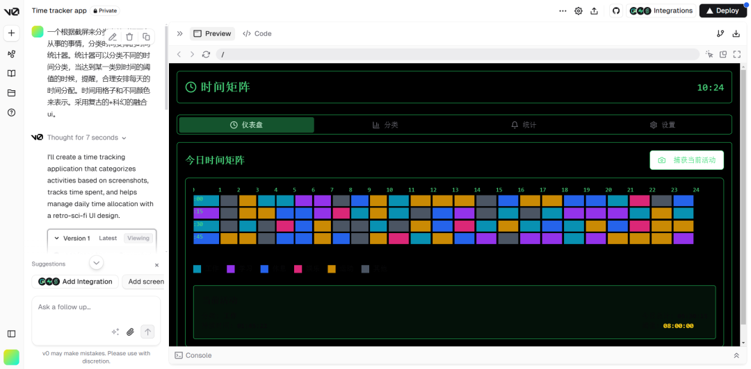Viewport: 751px width, 369px height.
Task: Click the Deploy button
Action: 723,10
